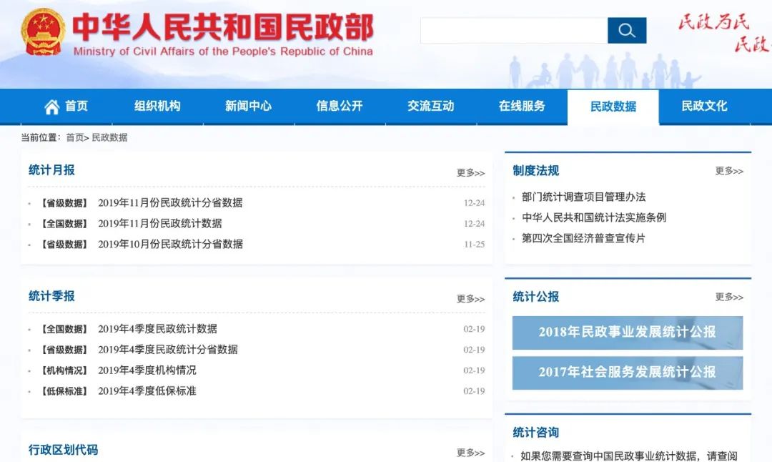Open 更多>> for 统计季报
This screenshot has width=772, height=462.
pyautogui.click(x=470, y=299)
